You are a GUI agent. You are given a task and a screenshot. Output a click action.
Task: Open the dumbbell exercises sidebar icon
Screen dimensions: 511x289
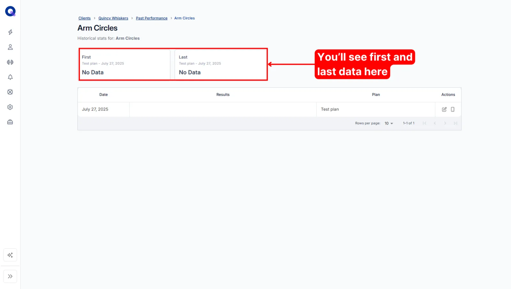(10, 62)
